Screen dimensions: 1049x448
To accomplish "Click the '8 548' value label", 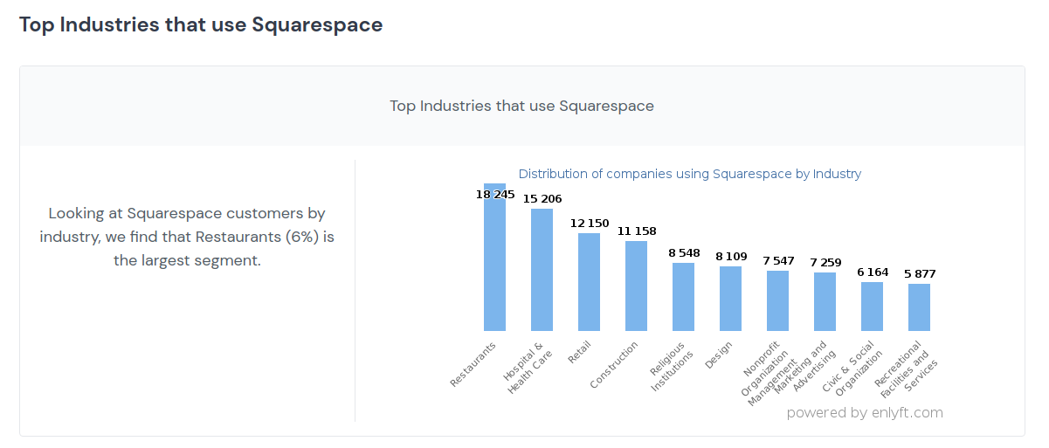I will (x=684, y=253).
